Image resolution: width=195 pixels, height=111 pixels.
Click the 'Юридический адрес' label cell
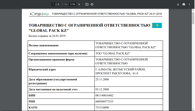(x=61, y=71)
